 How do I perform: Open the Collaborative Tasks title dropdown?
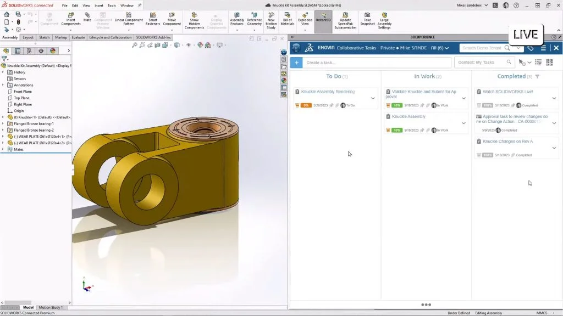click(x=447, y=48)
